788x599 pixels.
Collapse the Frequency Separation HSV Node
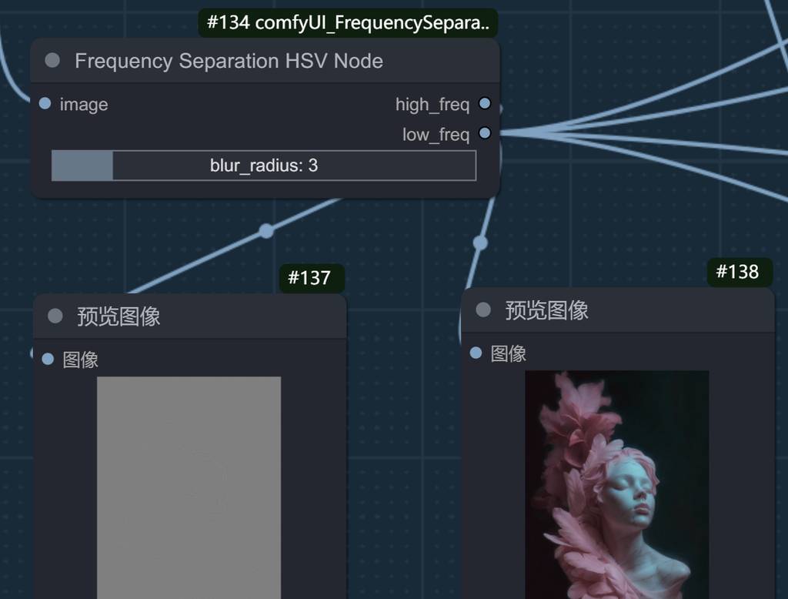coord(52,61)
